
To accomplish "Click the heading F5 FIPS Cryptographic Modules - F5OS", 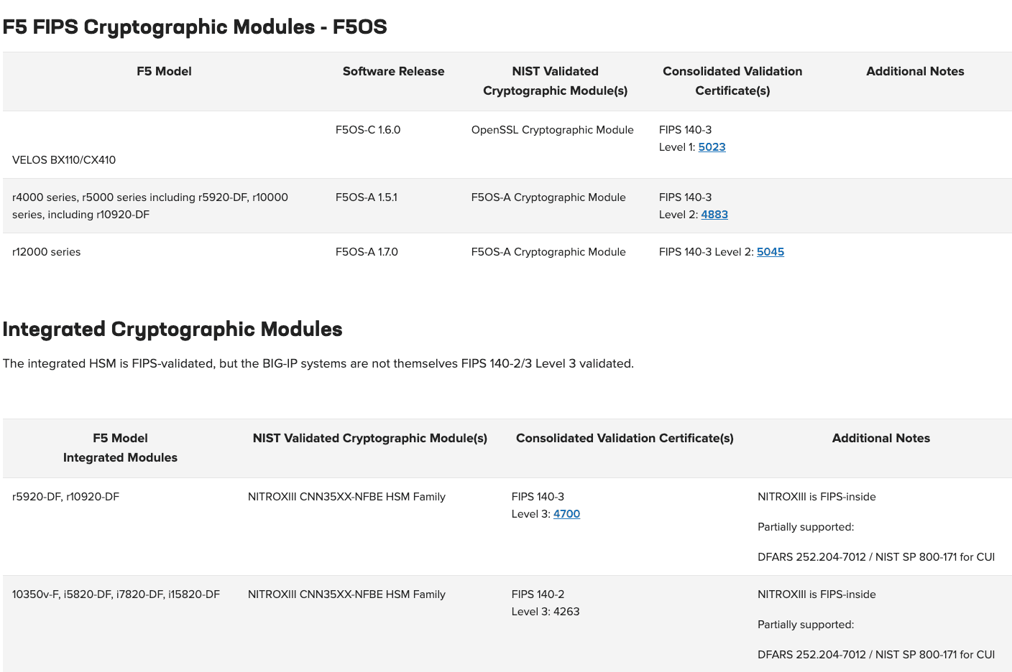I will point(194,27).
